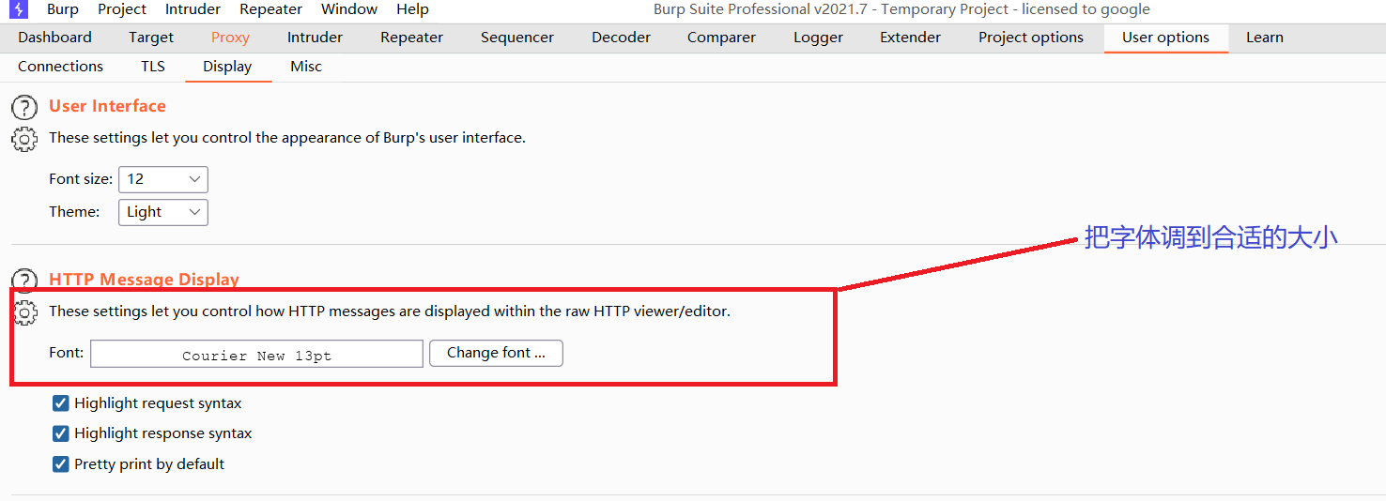Click the Theme label
Screen dimensions: 1386x501
74,212
